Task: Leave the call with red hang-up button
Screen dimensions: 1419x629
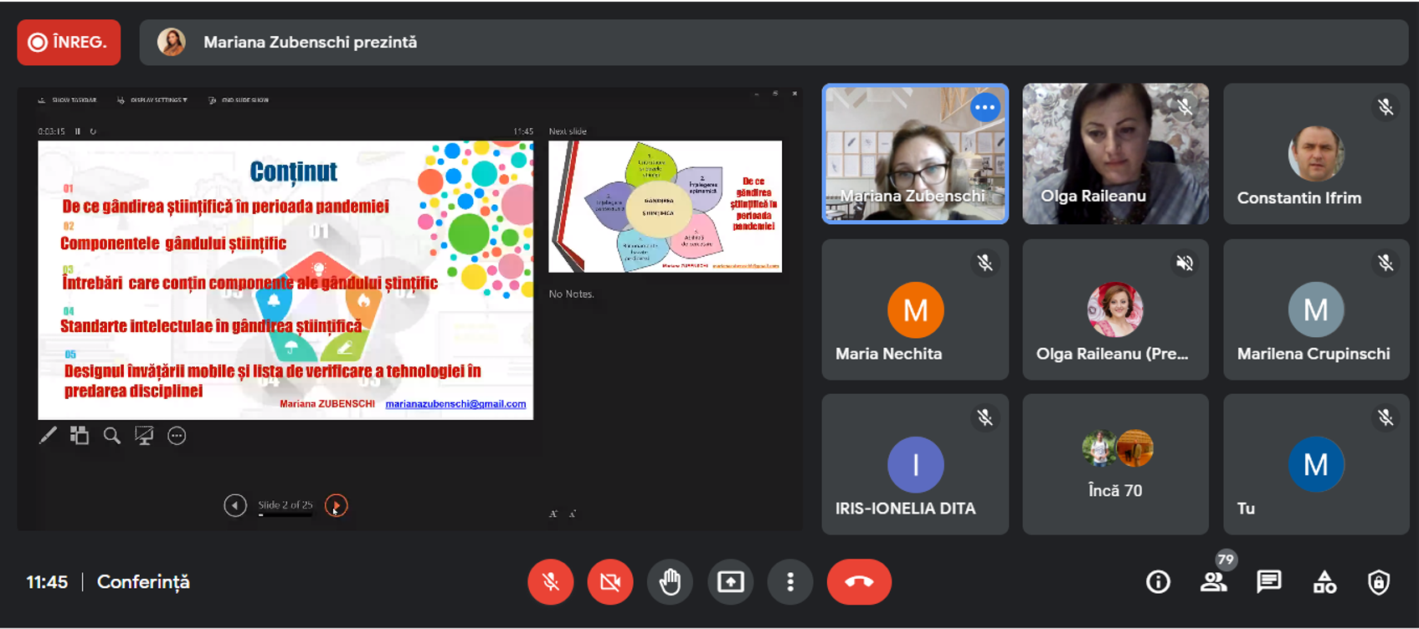Action: point(859,582)
